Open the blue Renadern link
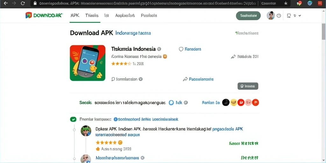 coord(193,49)
